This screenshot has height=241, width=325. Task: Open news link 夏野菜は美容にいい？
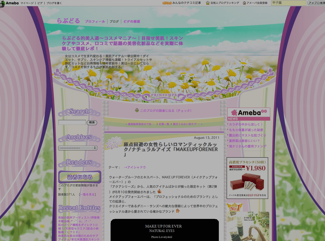(x=245, y=141)
